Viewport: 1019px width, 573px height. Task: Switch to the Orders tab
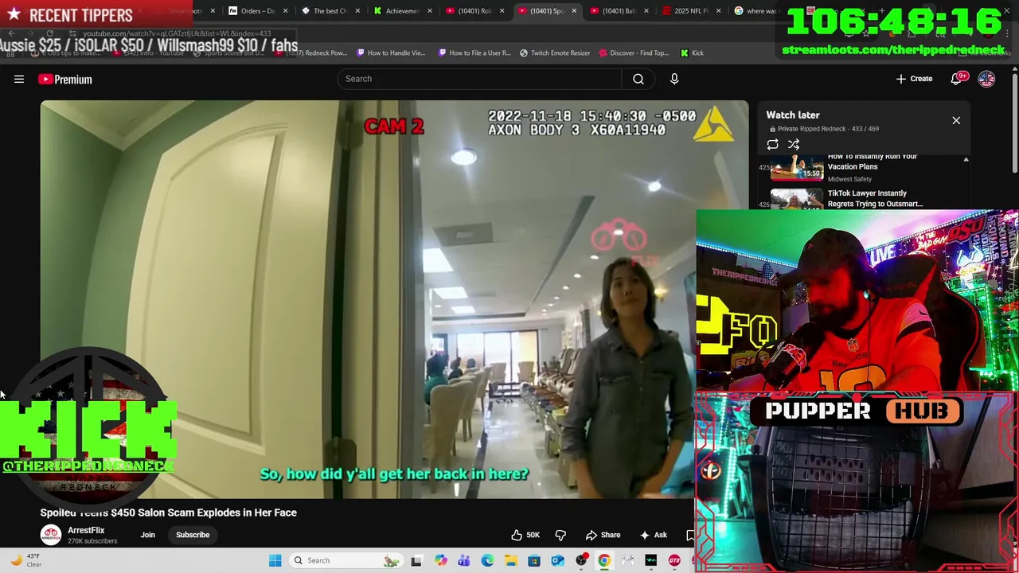[257, 11]
